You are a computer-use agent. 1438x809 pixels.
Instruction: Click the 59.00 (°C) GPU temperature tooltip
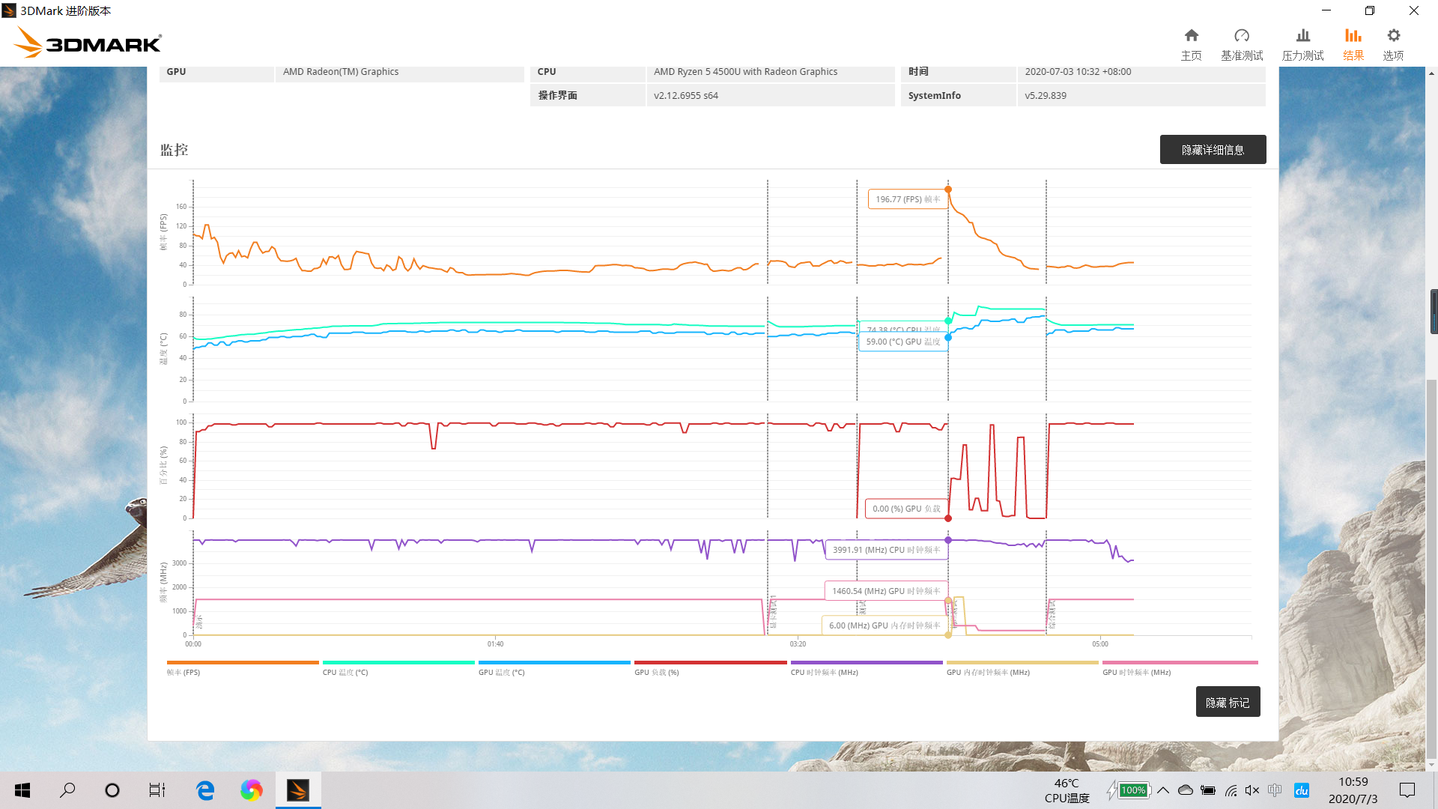902,342
